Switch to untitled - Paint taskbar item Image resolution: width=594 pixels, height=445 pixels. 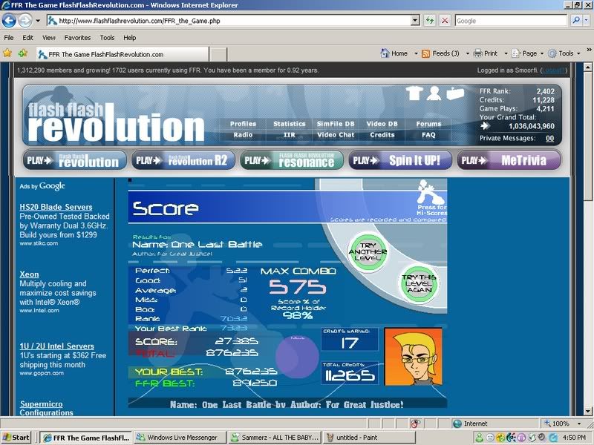coord(369,438)
